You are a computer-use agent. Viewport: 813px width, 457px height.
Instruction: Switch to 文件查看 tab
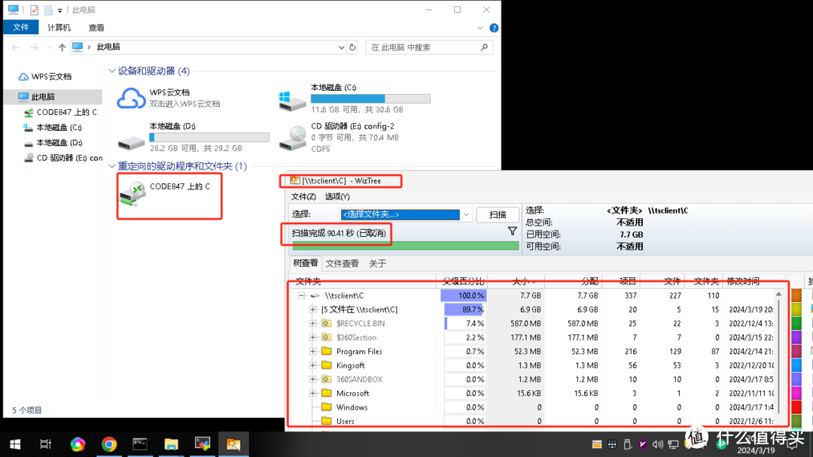(342, 263)
